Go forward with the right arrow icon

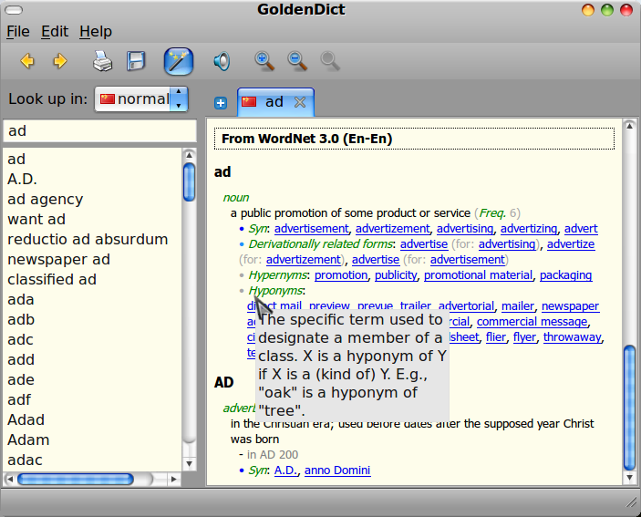tap(60, 61)
